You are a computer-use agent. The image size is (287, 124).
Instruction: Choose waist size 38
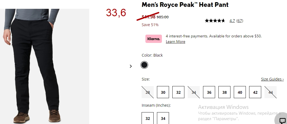tap(224, 92)
